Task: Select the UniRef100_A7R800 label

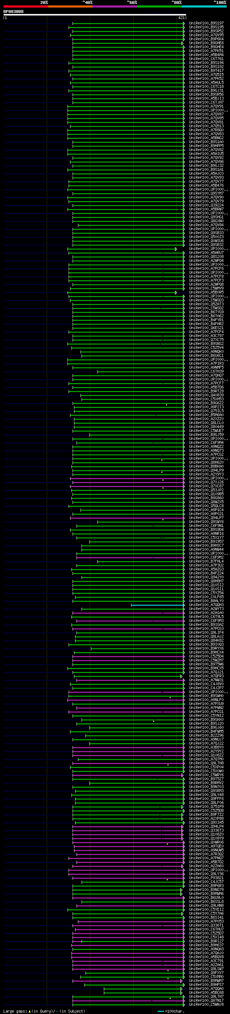Action: pyautogui.click(x=206, y=130)
